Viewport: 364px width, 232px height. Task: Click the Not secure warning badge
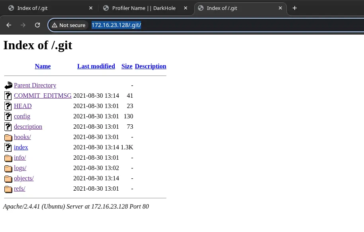point(68,25)
